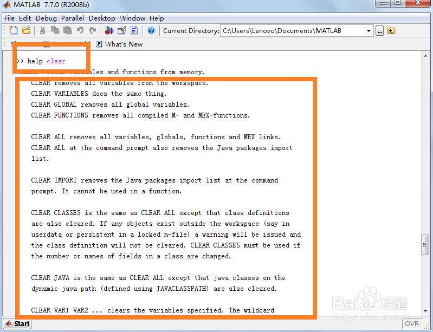Image resolution: width=433 pixels, height=332 pixels.
Task: Click the vertical scrollbar thumb
Action: (x=425, y=245)
